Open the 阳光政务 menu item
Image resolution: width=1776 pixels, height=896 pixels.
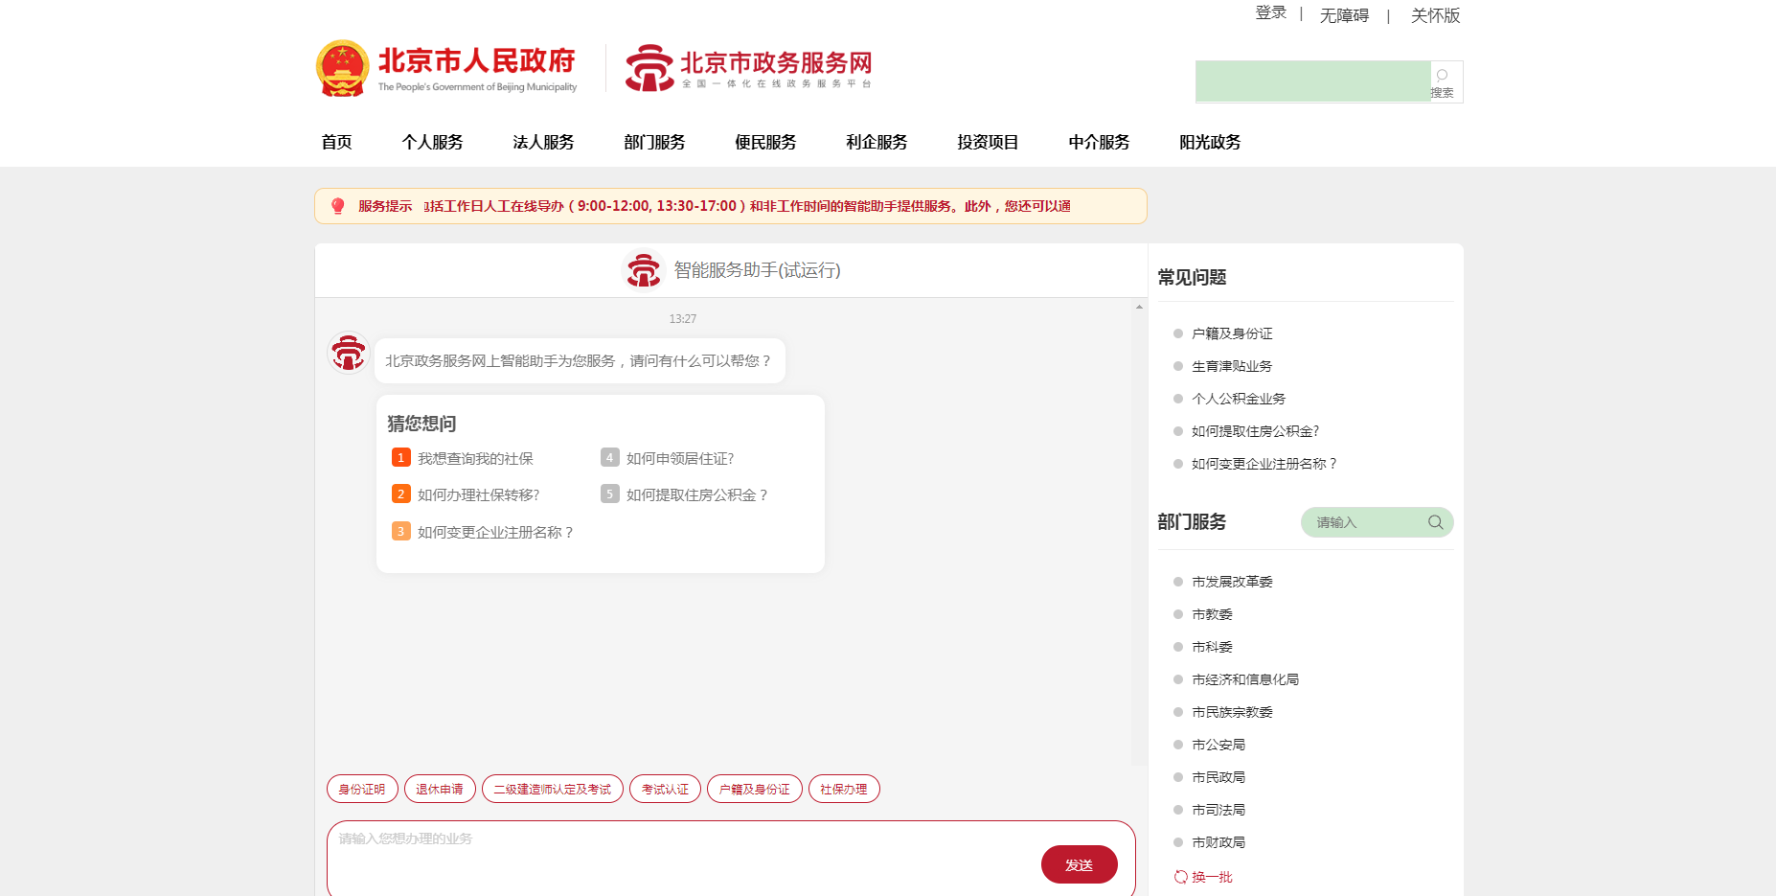[1210, 142]
